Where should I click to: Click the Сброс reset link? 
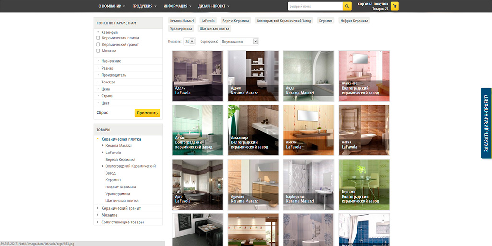point(102,113)
